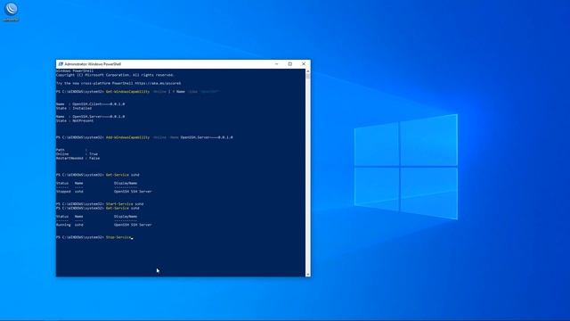Click the PowerShell scrollbar down arrow
Screen dimensions: 570x321
coord(308,275)
